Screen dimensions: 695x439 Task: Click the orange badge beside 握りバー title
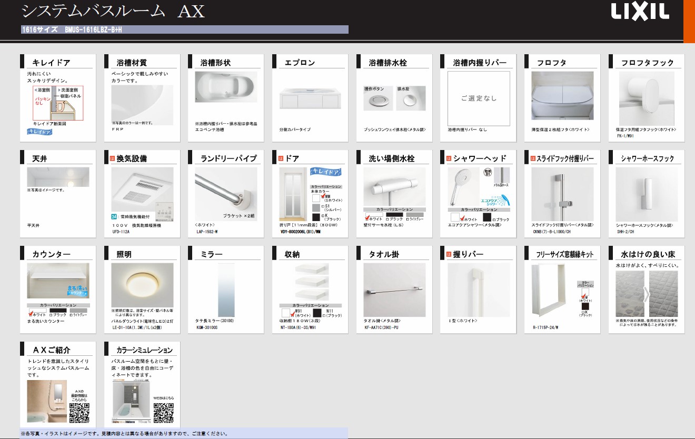tap(449, 254)
